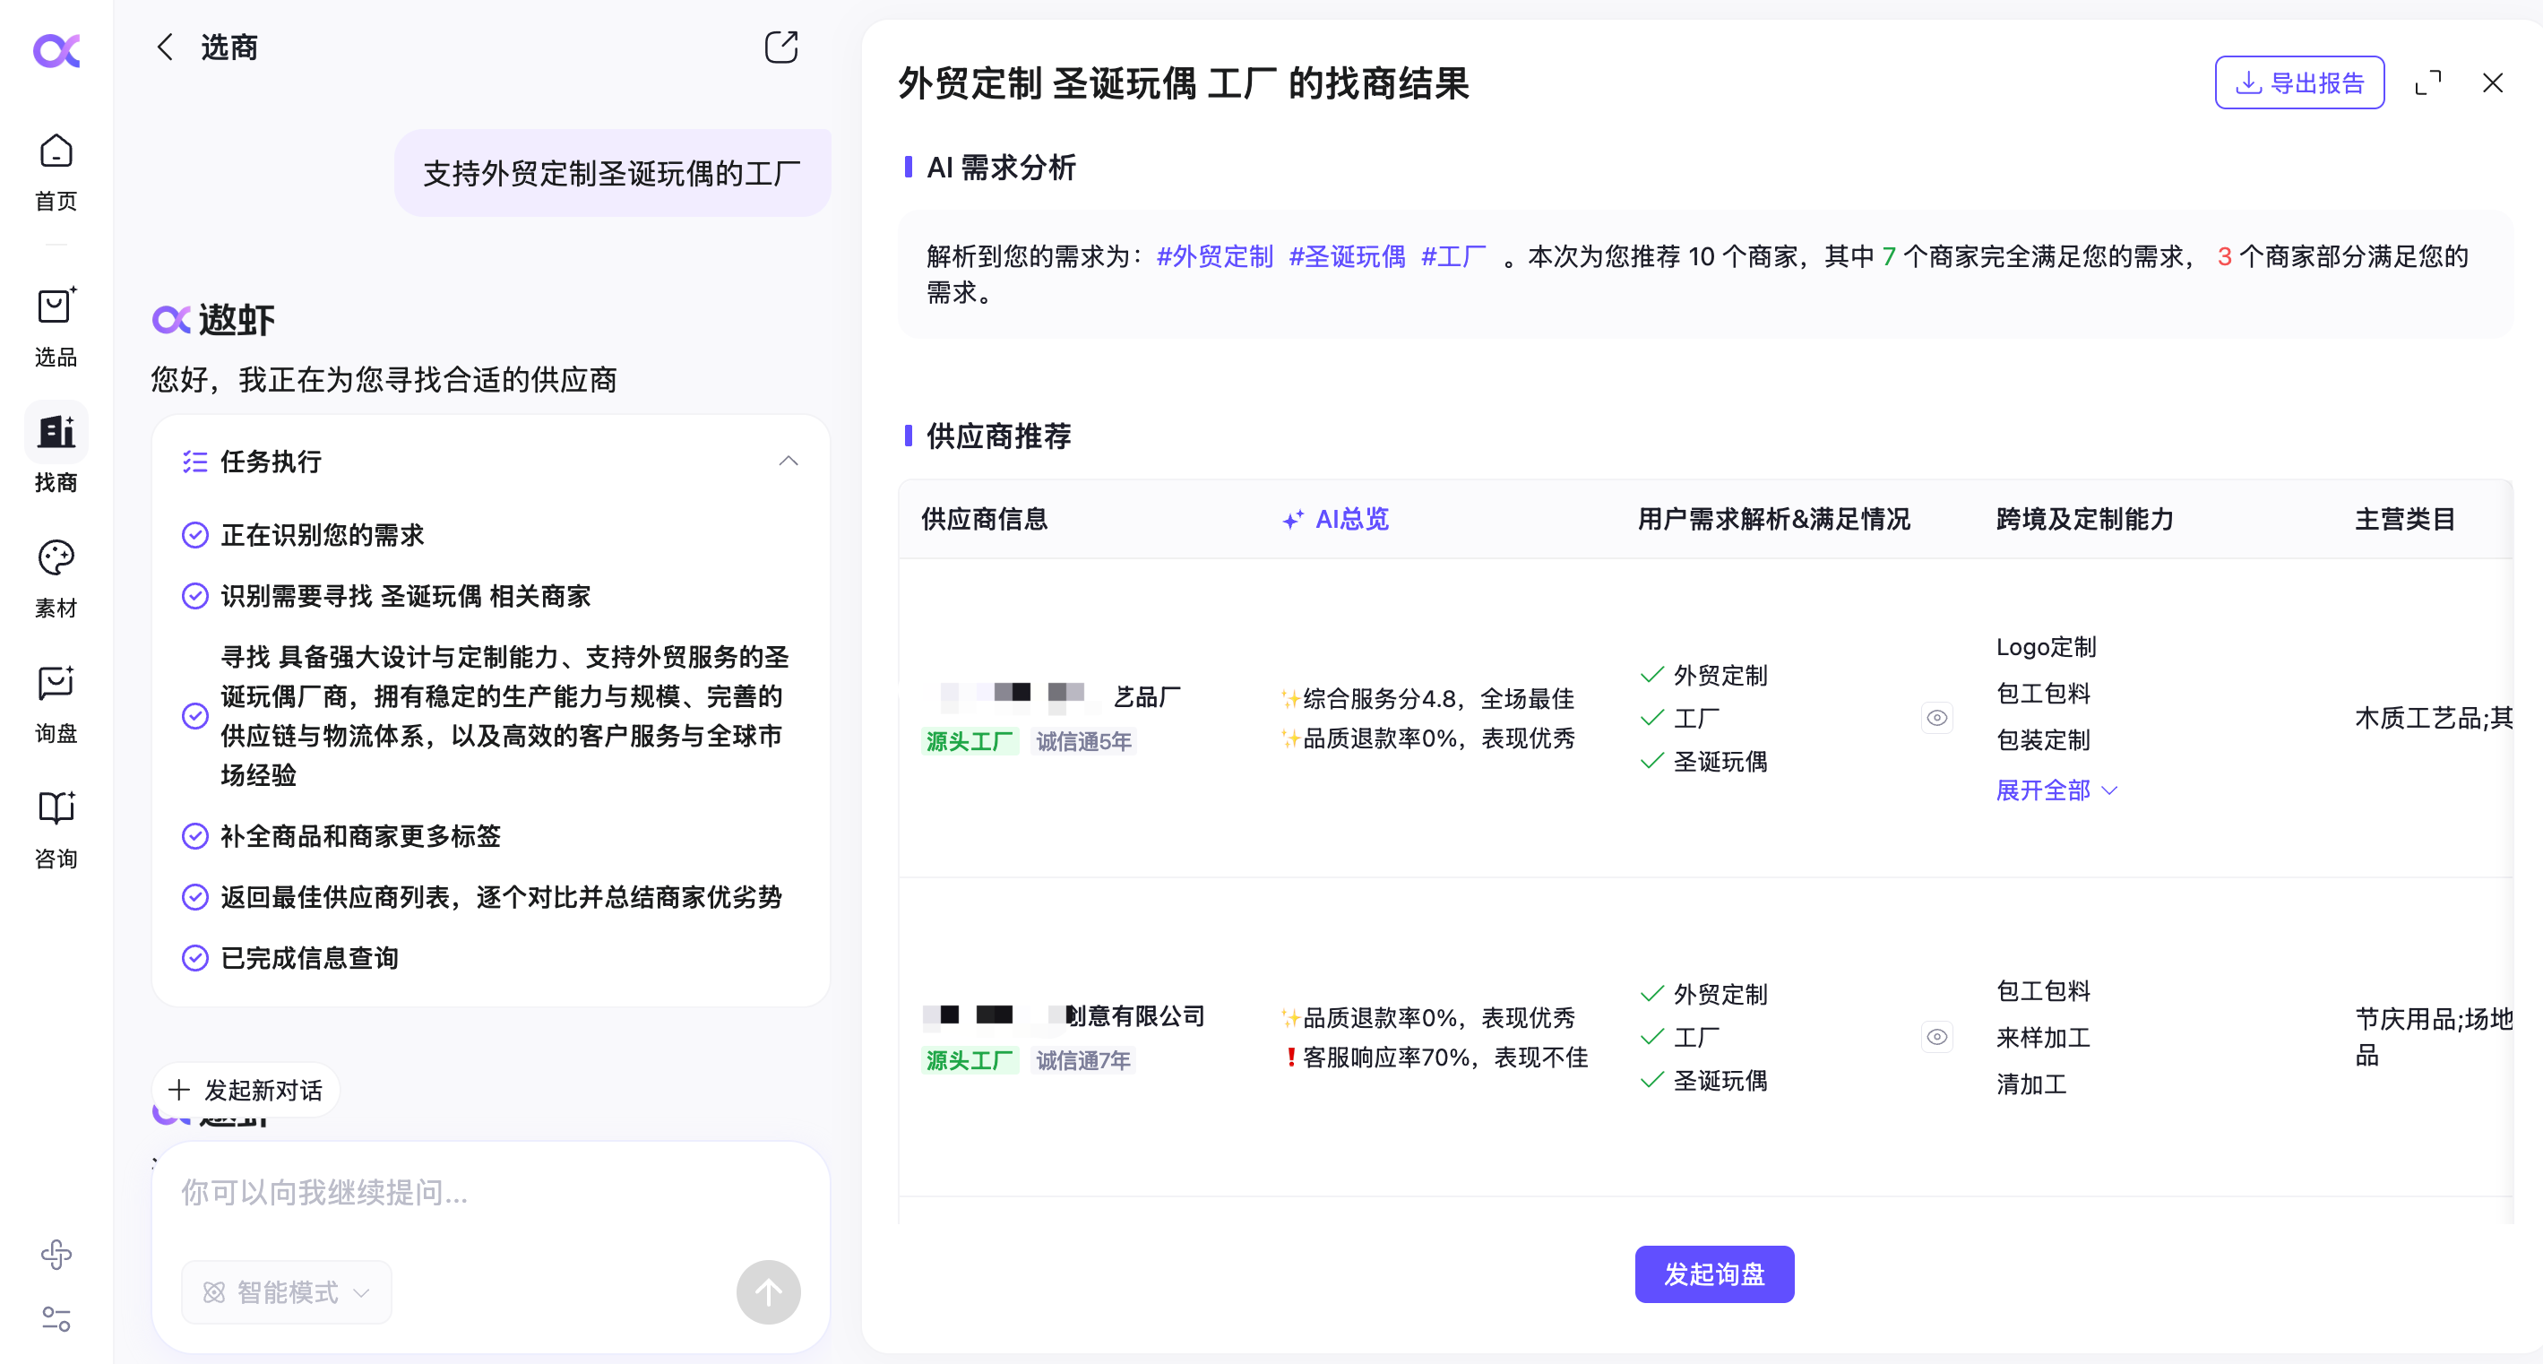Open the 智能模式 mode dropdown
Screen dimensions: 2543x1364
[286, 1292]
